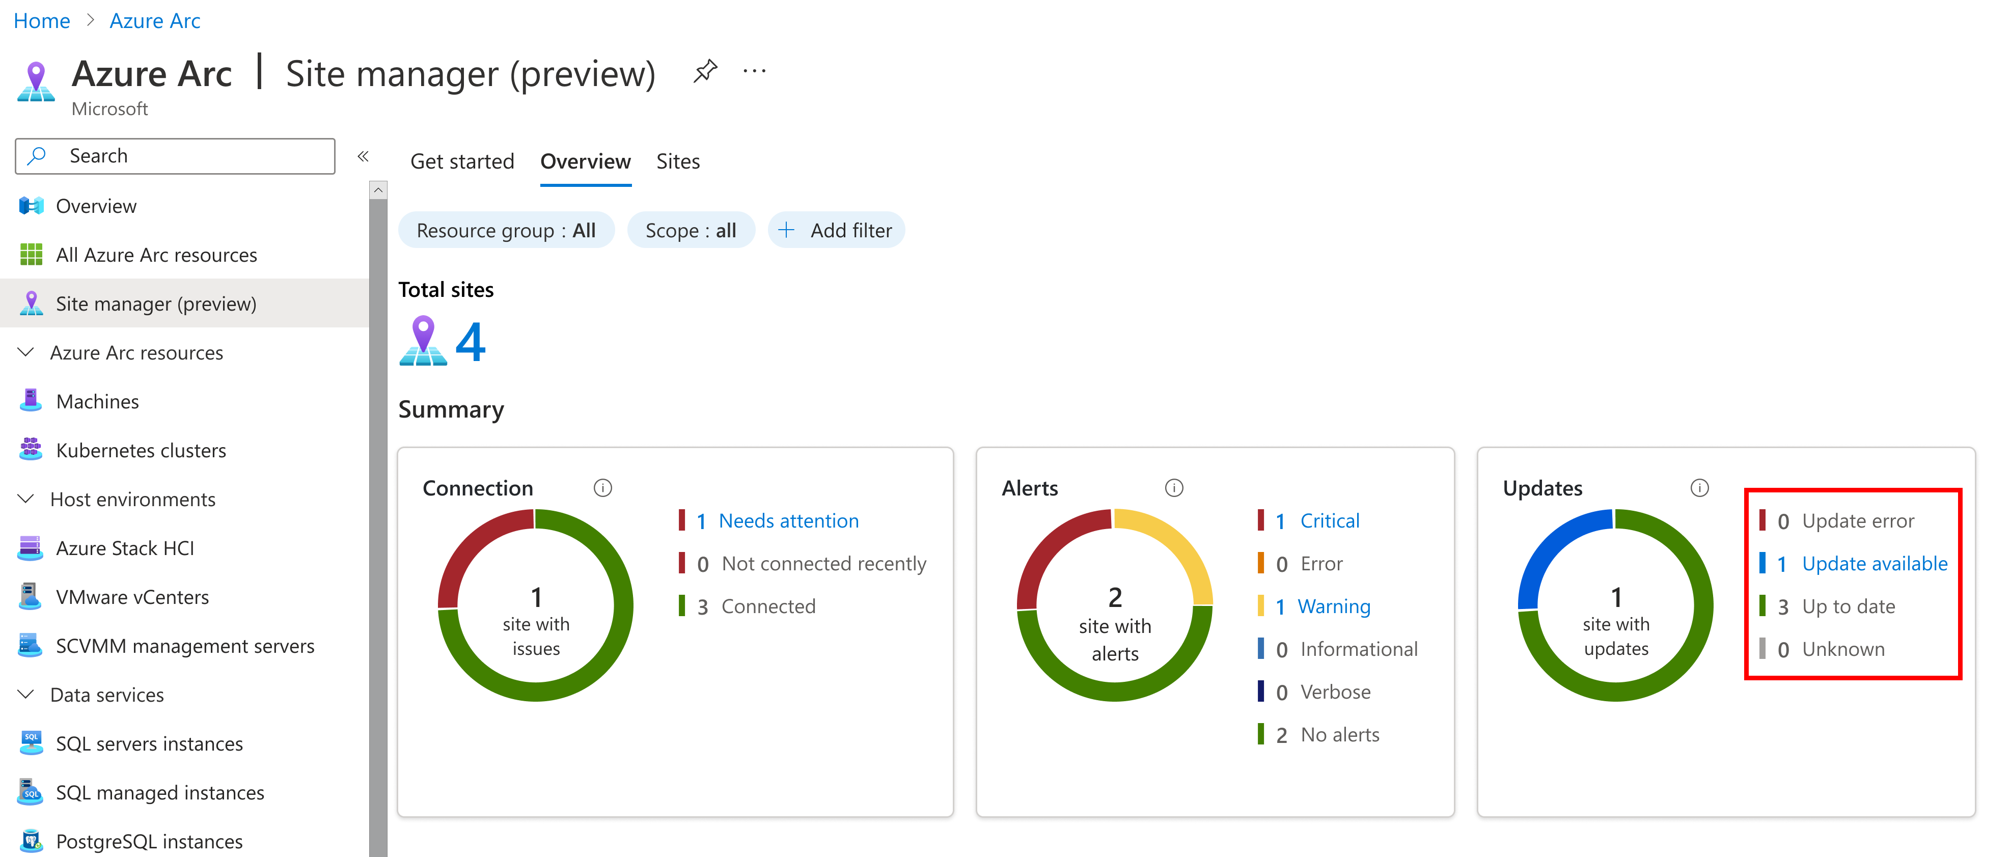Click the total sites count 4
The image size is (2011, 857).
[x=470, y=342]
